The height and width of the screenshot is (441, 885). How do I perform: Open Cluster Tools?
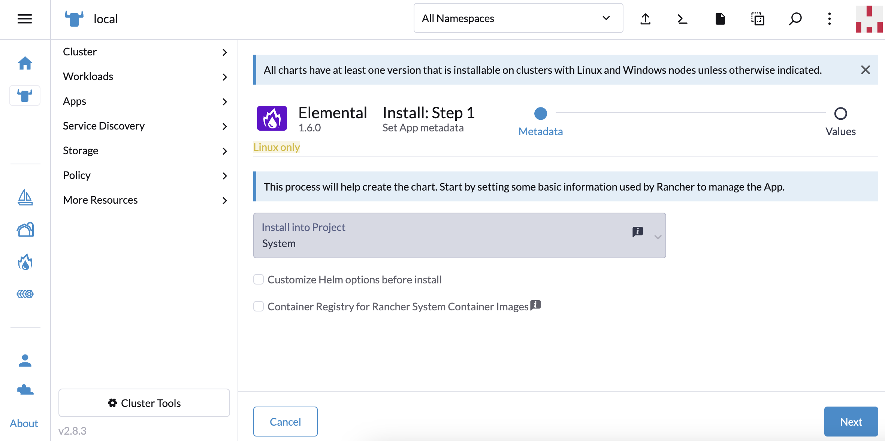144,403
